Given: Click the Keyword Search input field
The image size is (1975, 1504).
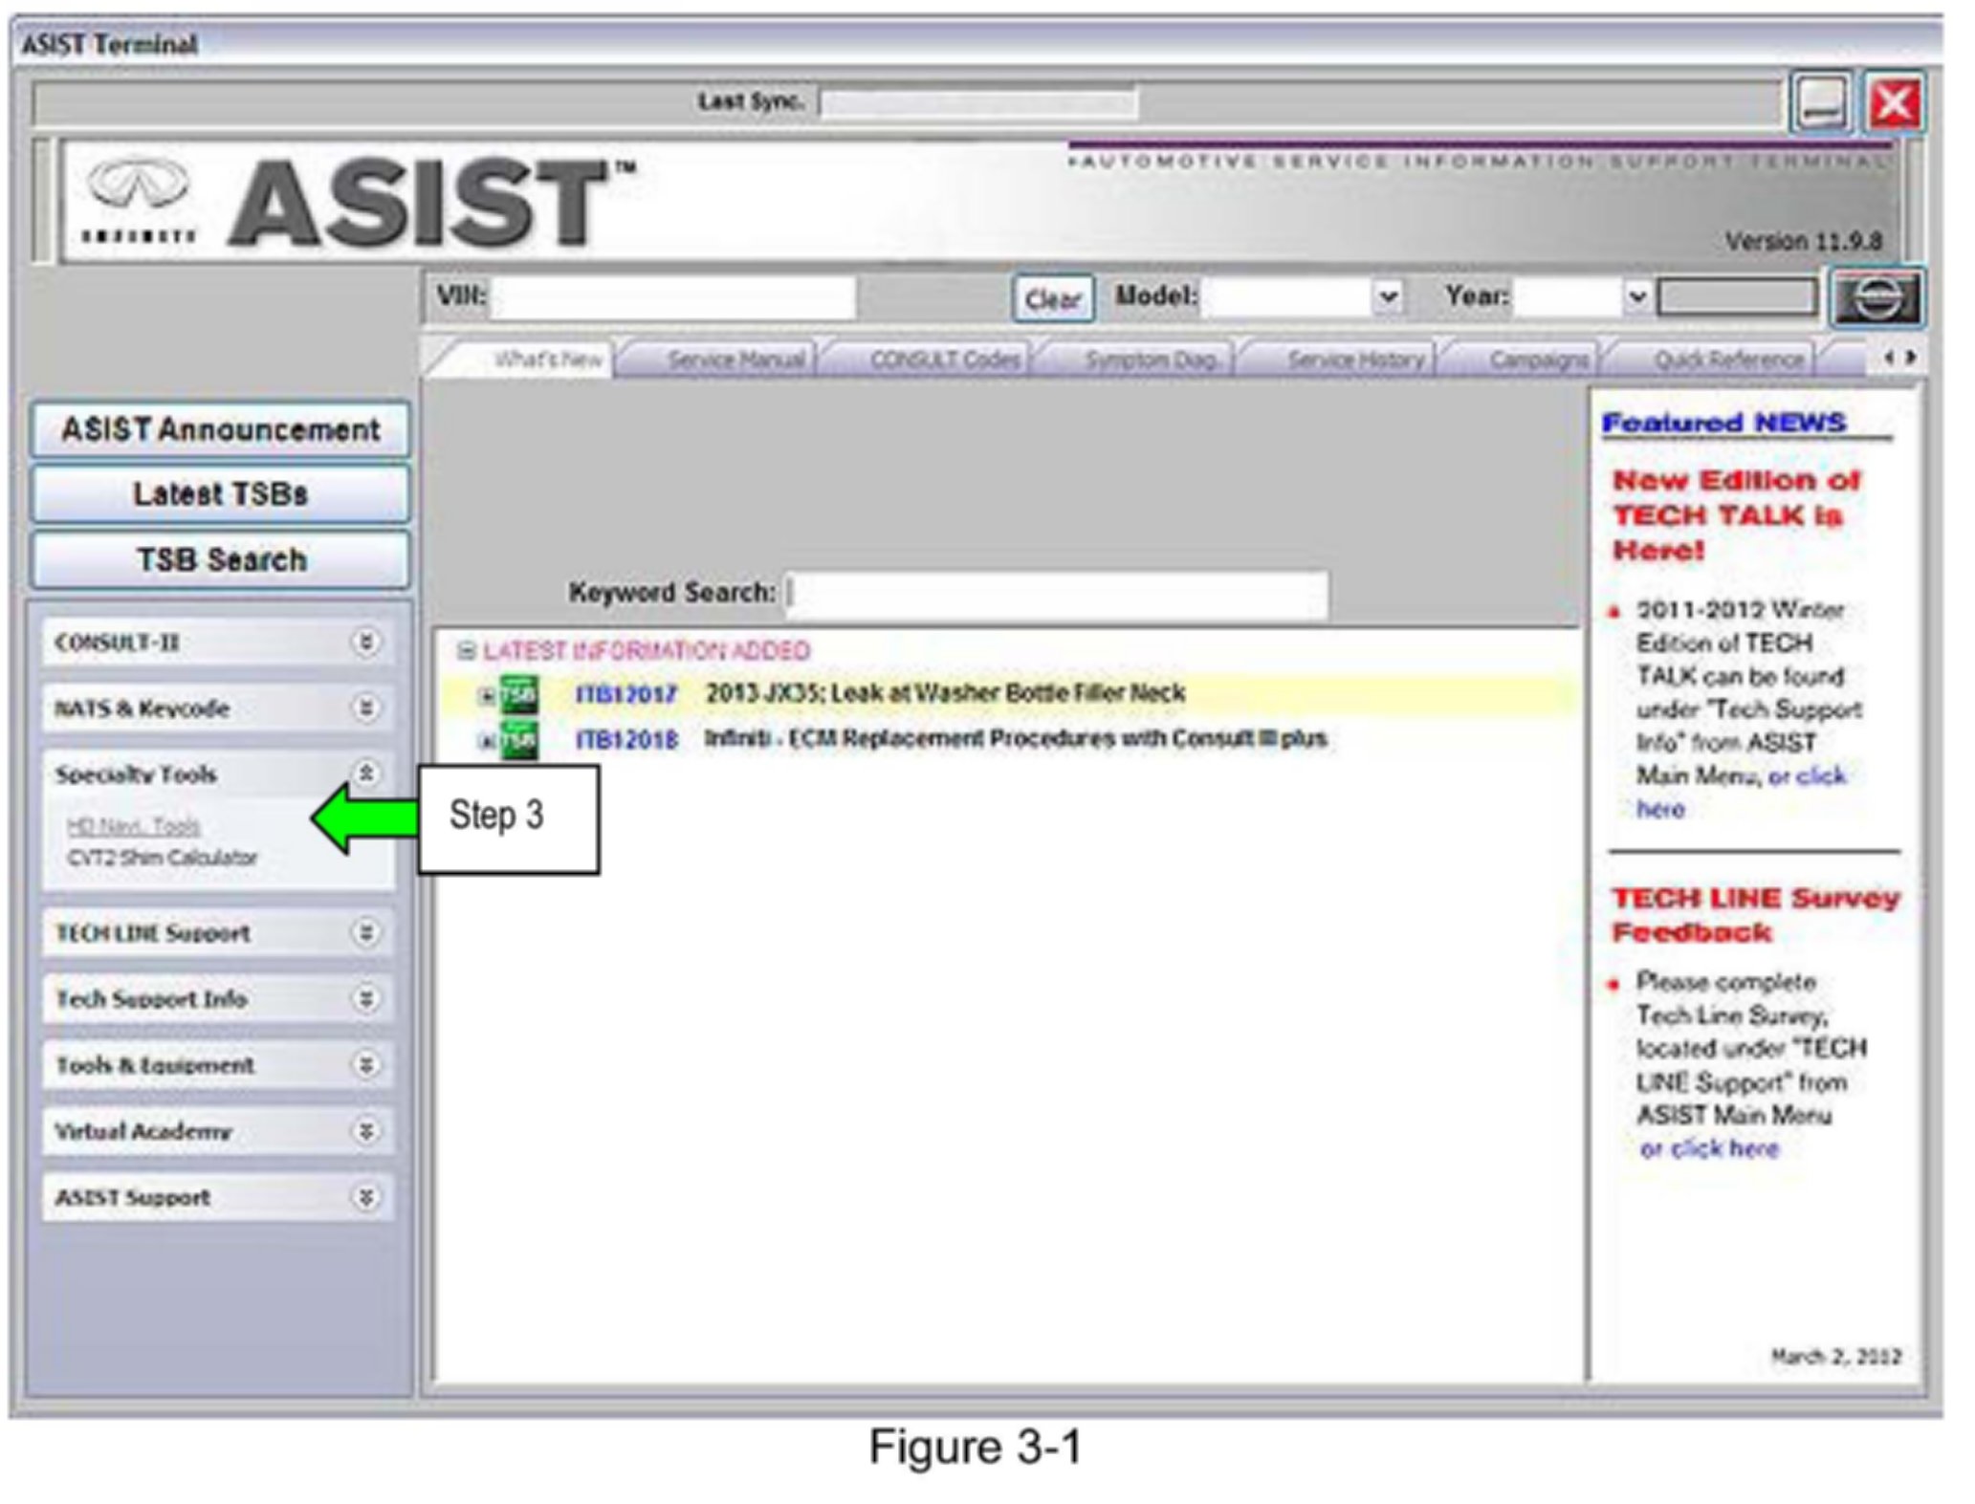Looking at the screenshot, I should click(1057, 594).
